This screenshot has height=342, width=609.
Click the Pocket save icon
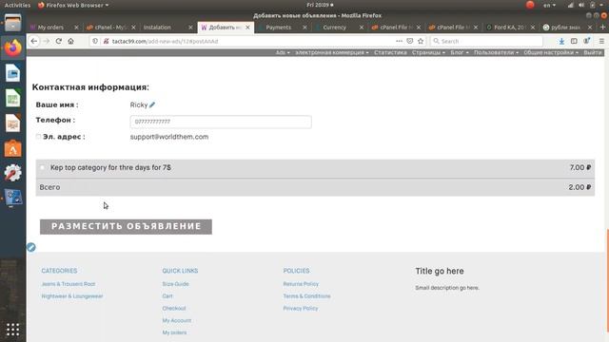pos(410,41)
